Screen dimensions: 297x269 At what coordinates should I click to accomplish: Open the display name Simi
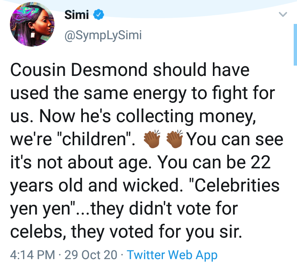pos(77,15)
